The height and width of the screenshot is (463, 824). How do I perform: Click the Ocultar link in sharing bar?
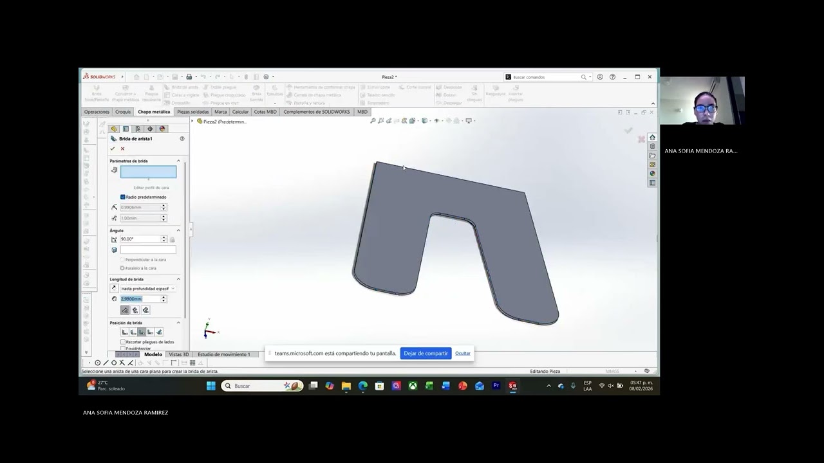[463, 353]
